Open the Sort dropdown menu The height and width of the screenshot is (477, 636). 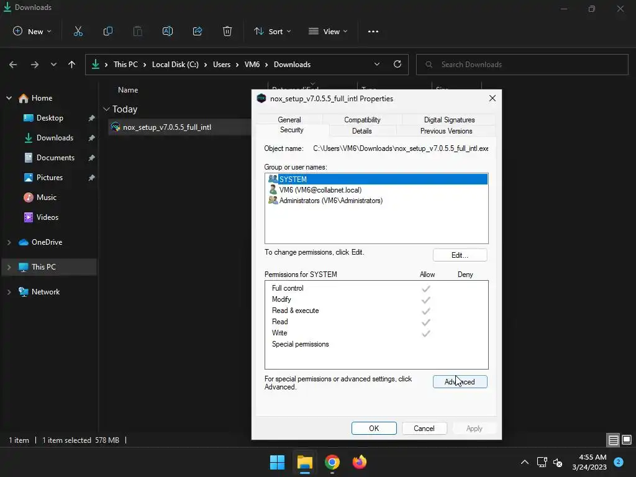272,31
